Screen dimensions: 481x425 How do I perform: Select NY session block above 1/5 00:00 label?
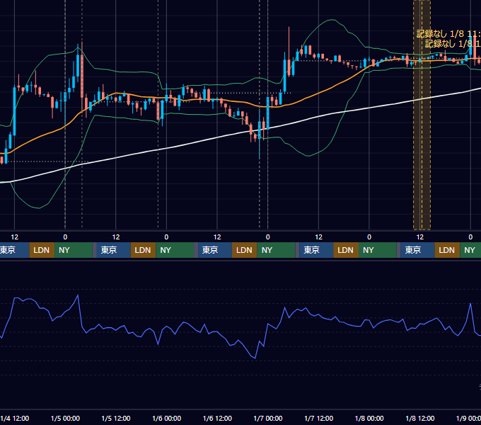pyautogui.click(x=74, y=250)
